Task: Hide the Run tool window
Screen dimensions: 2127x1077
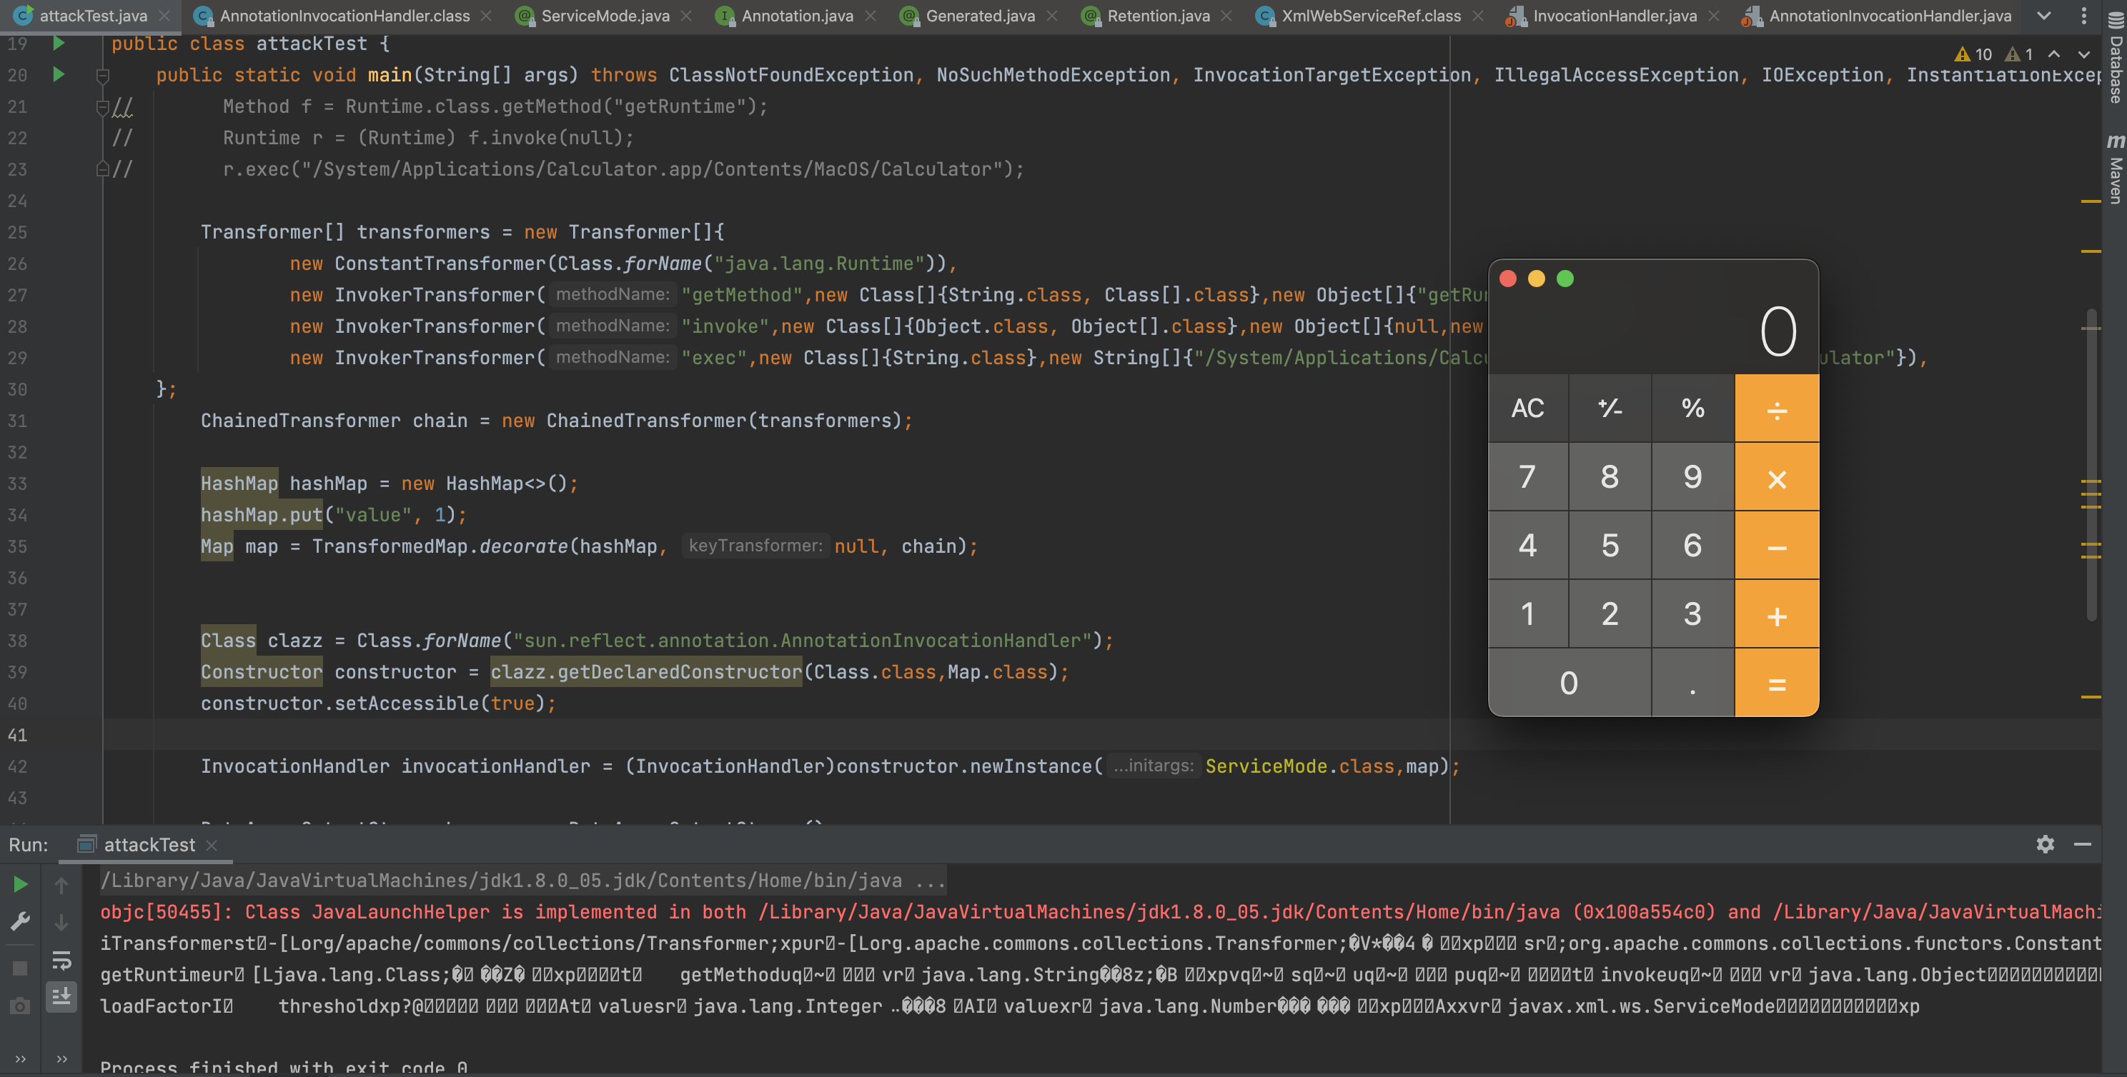Action: 2083,844
